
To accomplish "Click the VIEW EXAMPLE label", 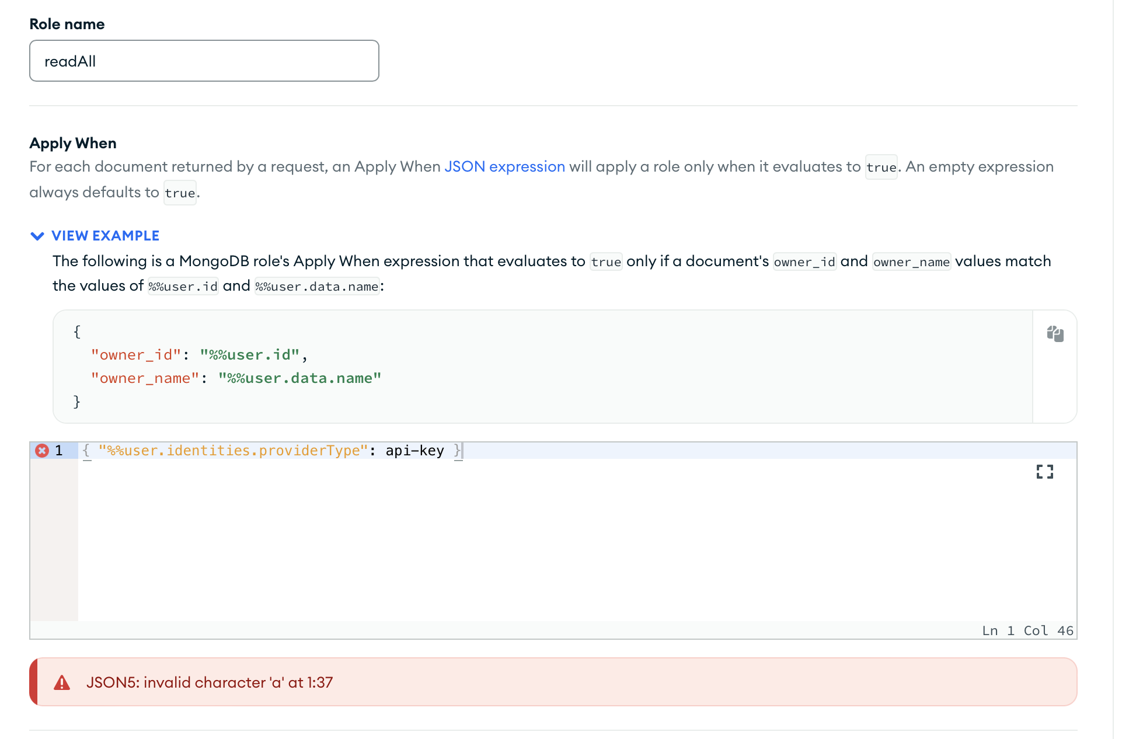I will pyautogui.click(x=105, y=236).
